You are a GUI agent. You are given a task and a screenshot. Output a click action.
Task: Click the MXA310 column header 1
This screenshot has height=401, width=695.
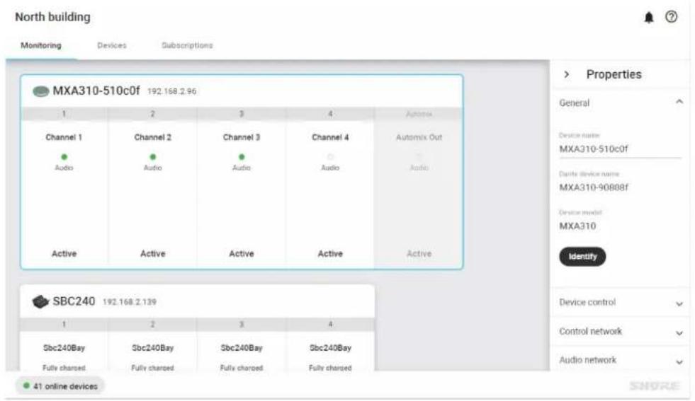pyautogui.click(x=64, y=114)
